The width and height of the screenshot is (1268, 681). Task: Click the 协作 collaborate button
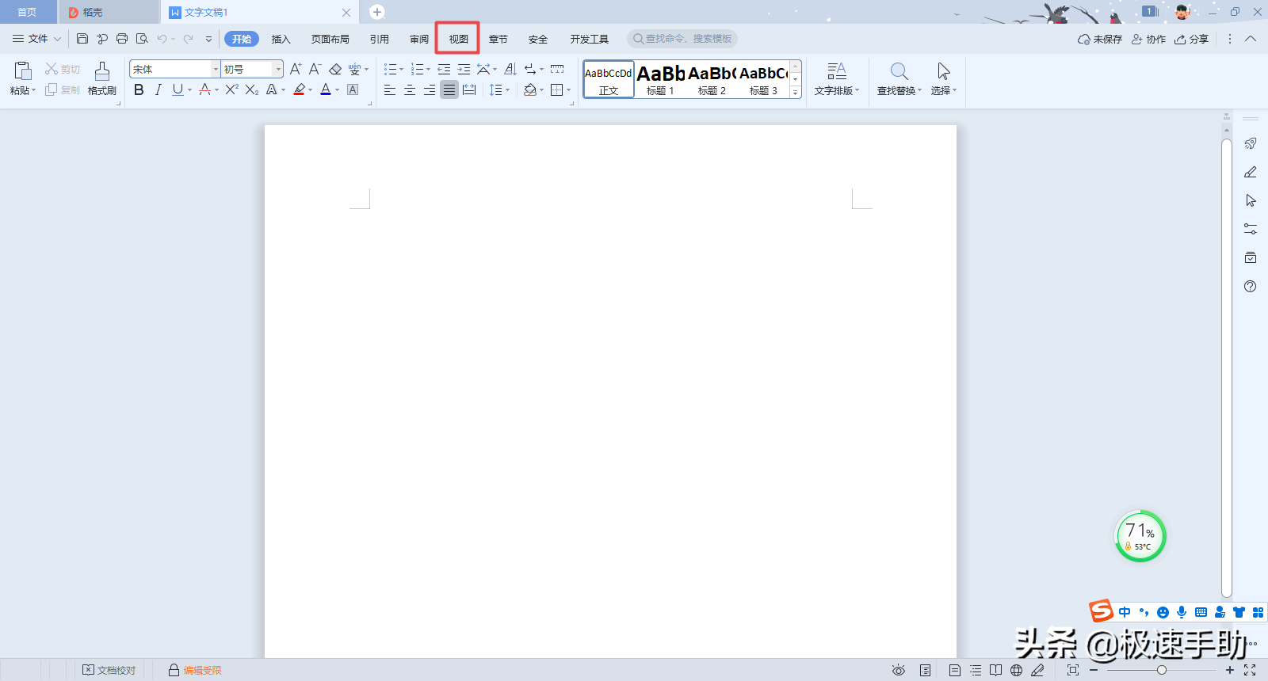pos(1148,39)
